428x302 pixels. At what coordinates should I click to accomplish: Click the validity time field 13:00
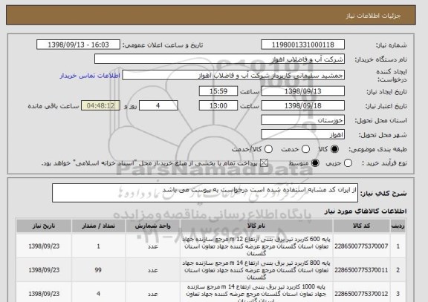pyautogui.click(x=218, y=105)
